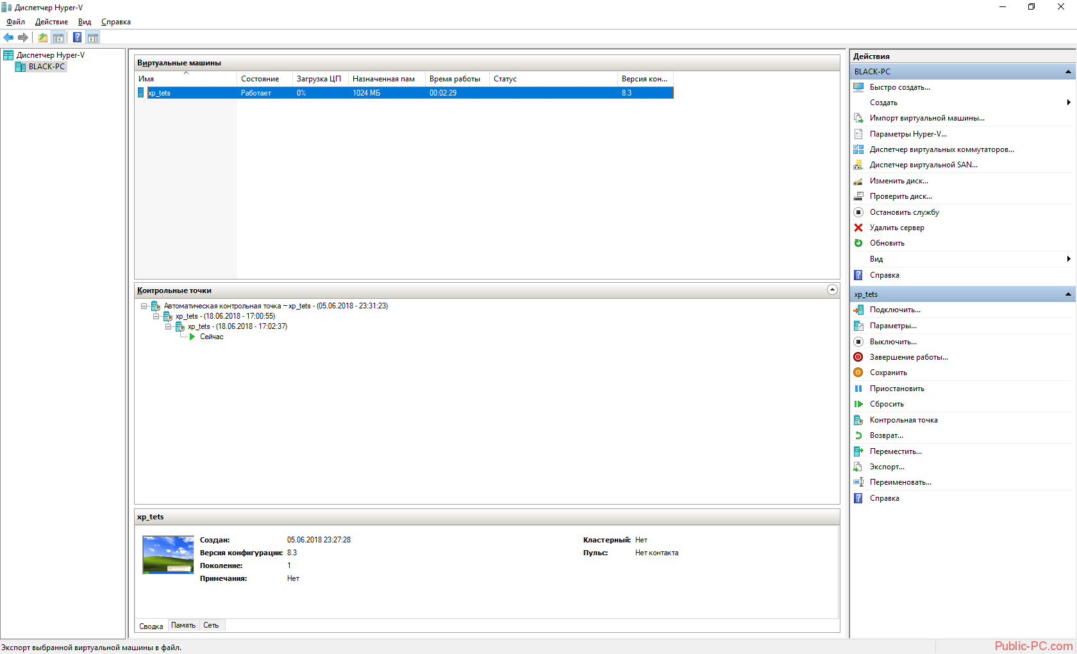Click the Остановить службу stop icon
Viewport: 1077px width, 654px height.
tap(858, 212)
